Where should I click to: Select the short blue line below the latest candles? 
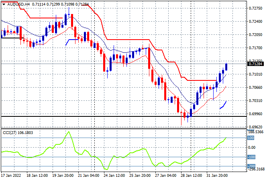coord(223,105)
